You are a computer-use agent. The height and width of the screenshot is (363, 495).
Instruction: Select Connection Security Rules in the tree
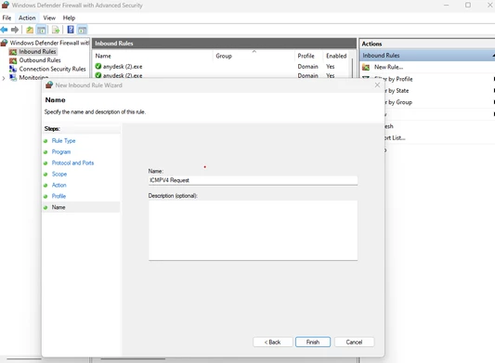click(x=52, y=69)
